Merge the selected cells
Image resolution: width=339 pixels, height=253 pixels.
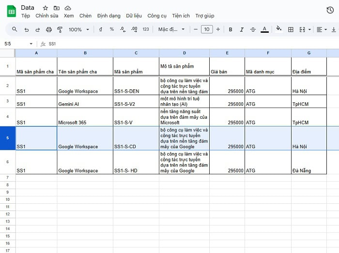(x=302, y=29)
